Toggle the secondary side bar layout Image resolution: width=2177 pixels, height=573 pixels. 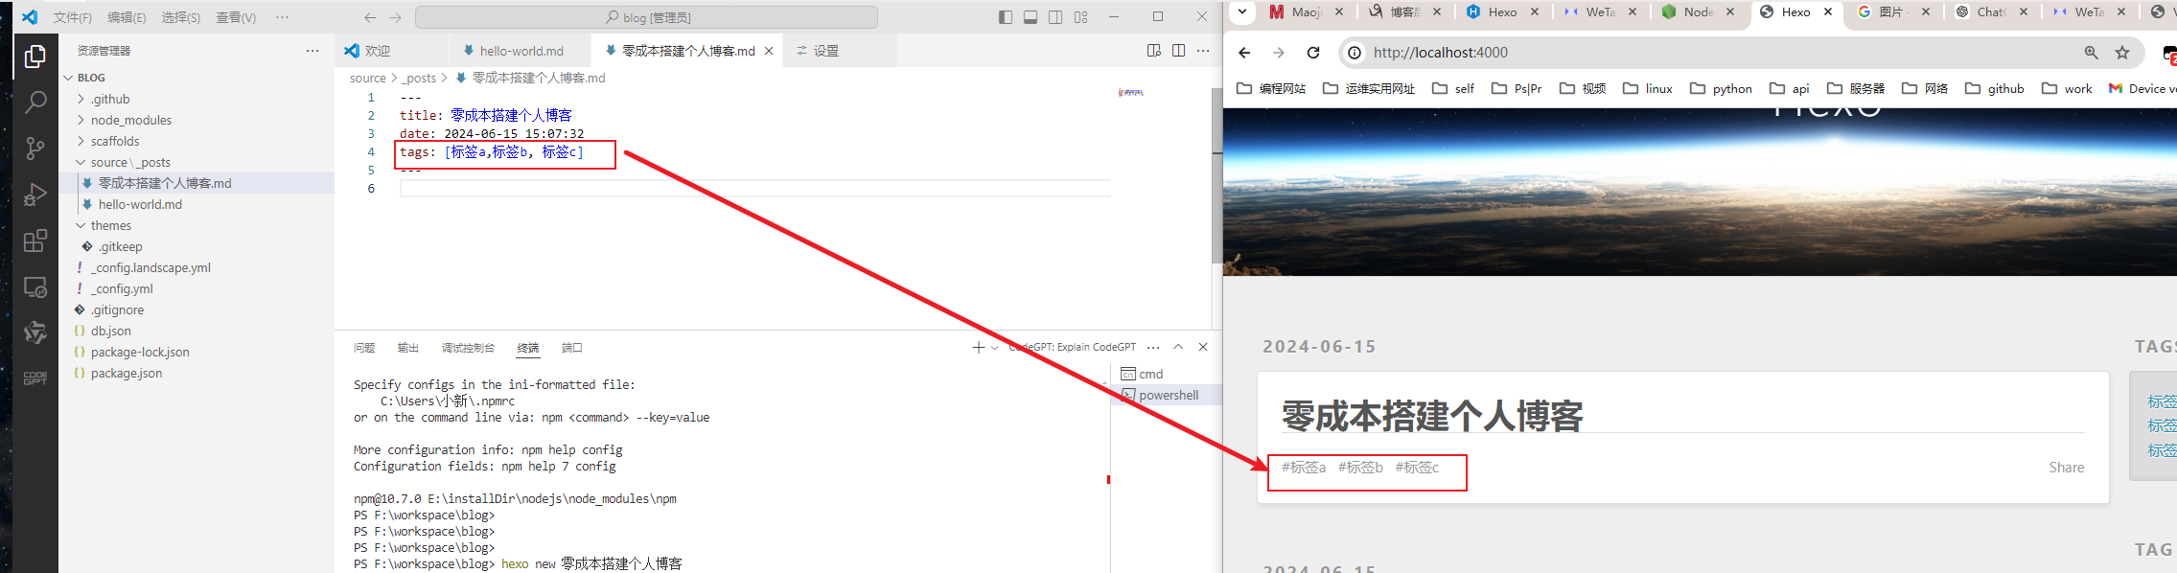[1055, 17]
